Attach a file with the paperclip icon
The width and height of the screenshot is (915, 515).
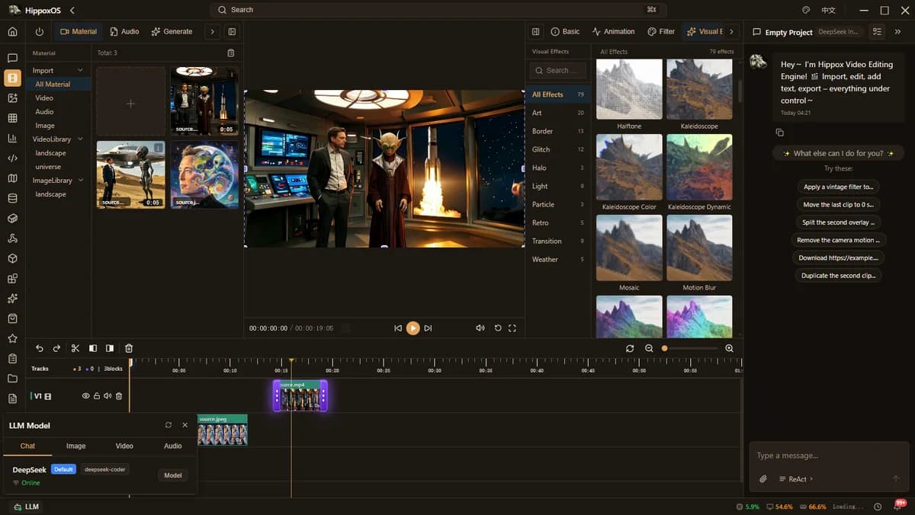762,478
